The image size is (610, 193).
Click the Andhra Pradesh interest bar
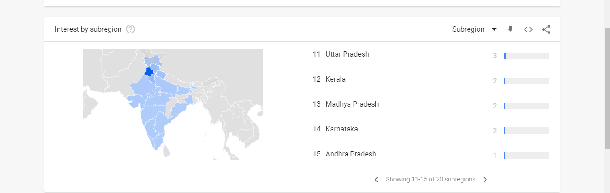pyautogui.click(x=526, y=156)
